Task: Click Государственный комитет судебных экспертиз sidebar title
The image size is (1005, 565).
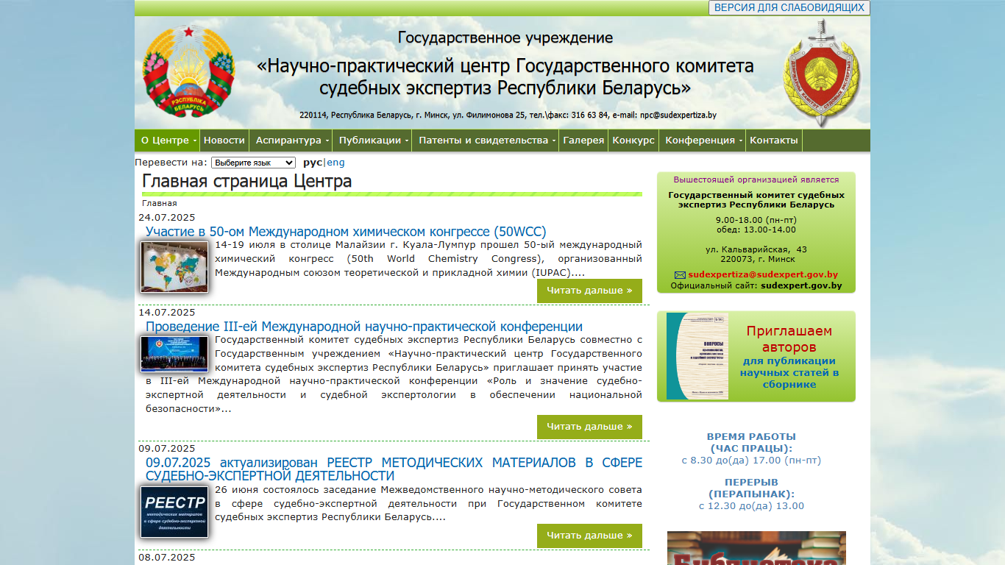Action: pos(756,200)
